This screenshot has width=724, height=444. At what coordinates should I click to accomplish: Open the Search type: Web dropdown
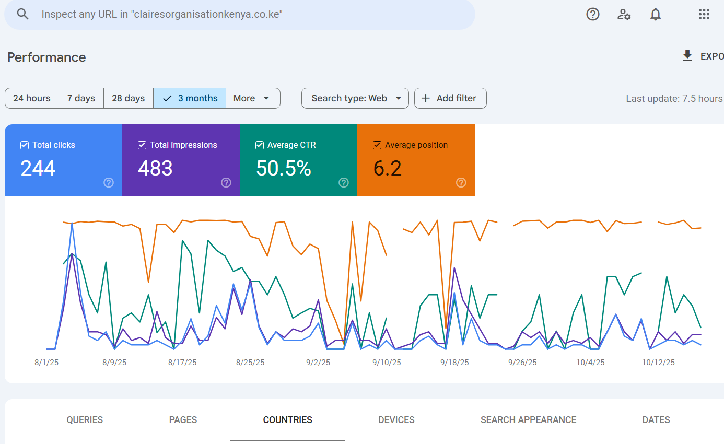point(355,98)
